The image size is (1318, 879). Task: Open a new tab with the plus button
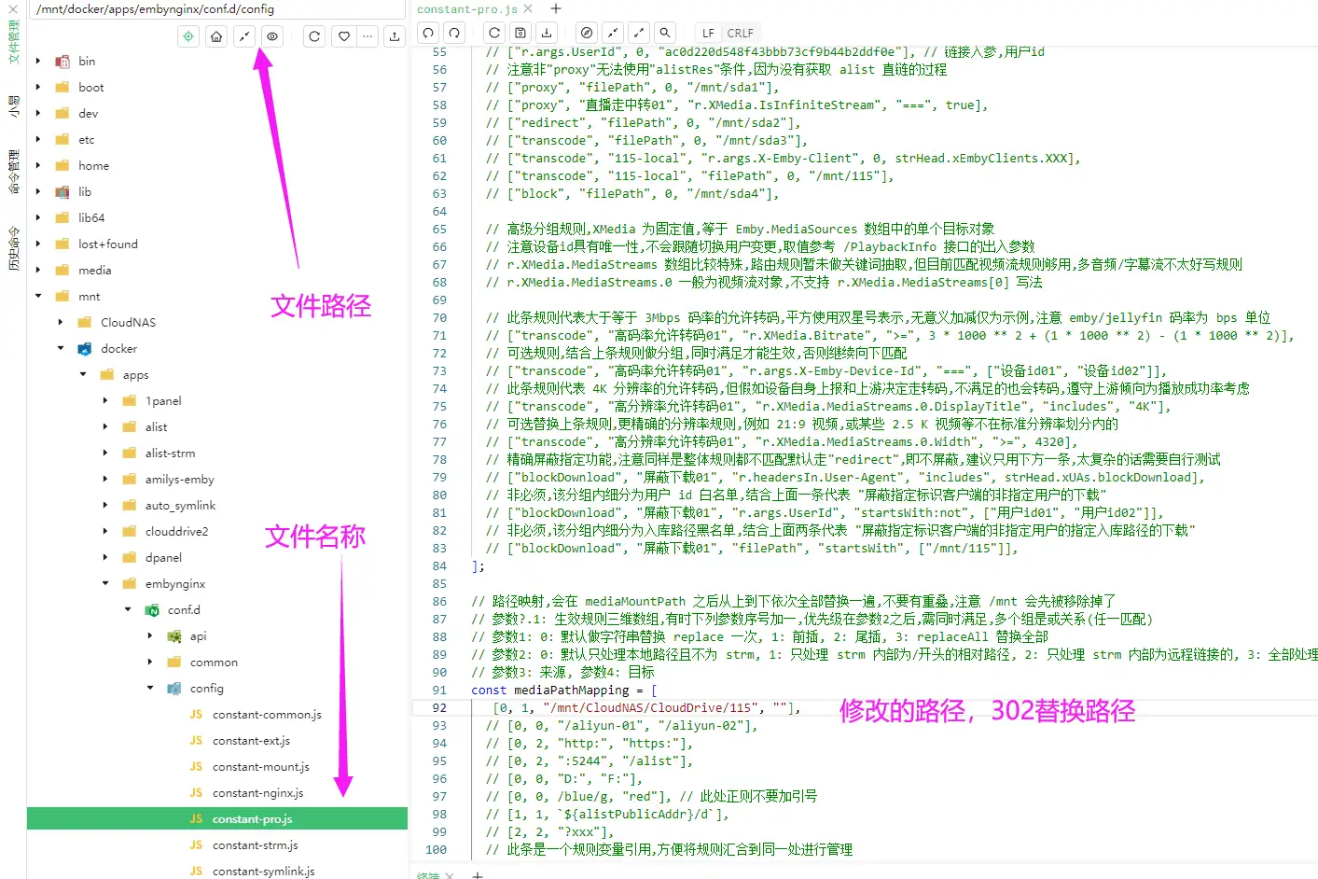pyautogui.click(x=555, y=8)
